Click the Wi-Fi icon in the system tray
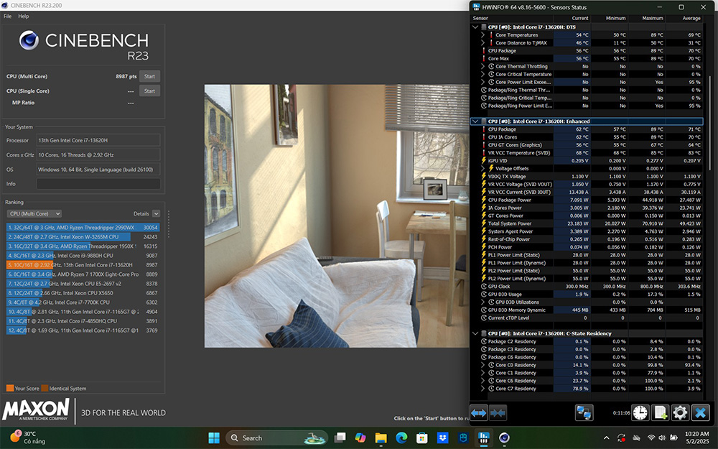Viewport: 718px width, 449px height. pyautogui.click(x=651, y=438)
